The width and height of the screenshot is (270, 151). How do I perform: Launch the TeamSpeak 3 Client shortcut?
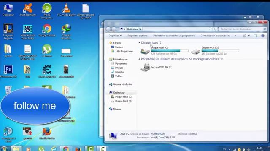coord(8,134)
